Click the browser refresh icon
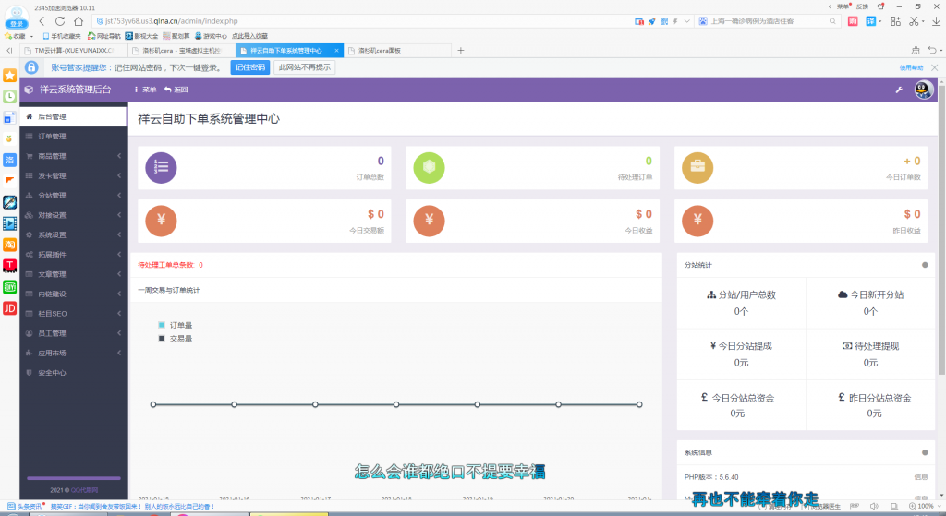The image size is (946, 516). point(59,20)
